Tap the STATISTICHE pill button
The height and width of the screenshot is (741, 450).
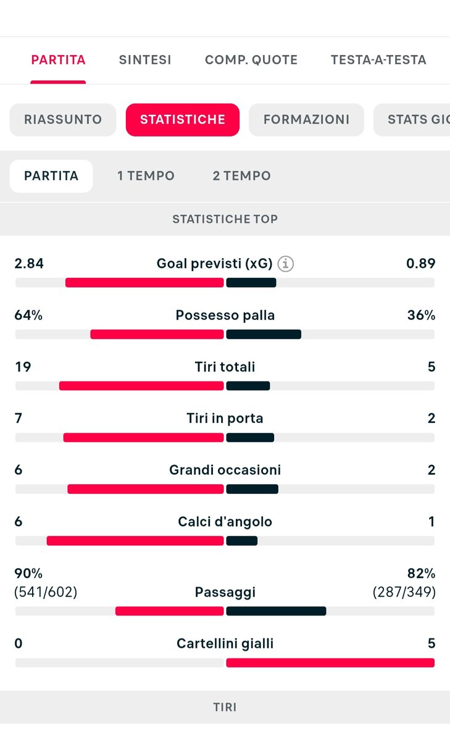pos(183,120)
